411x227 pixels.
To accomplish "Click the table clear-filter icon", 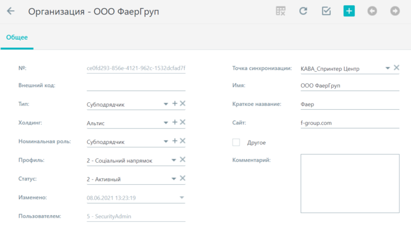I will 281,11.
